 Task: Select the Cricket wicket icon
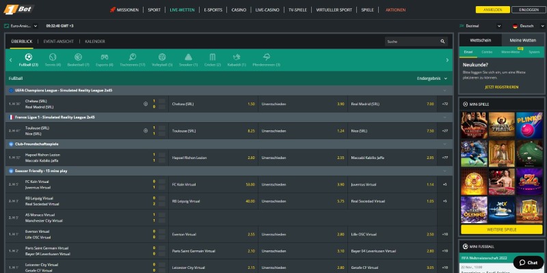213,57
